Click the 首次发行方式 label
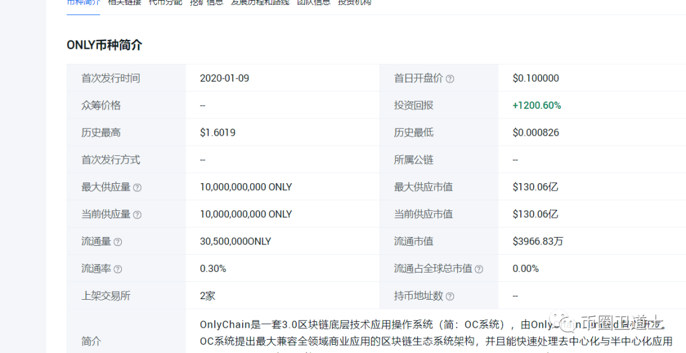The height and width of the screenshot is (353, 686). pyautogui.click(x=111, y=160)
